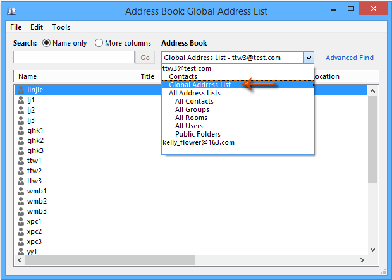Click the person icon beside ttw3
The width and height of the screenshot is (392, 280).
21,181
